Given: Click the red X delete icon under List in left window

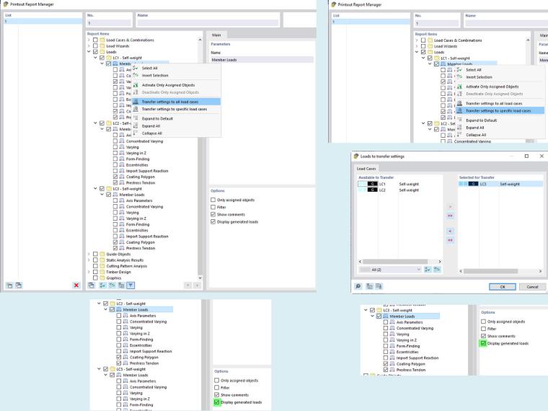Looking at the screenshot, I should pos(76,286).
